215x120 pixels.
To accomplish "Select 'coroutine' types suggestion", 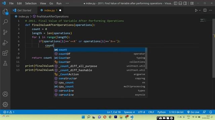I will (99, 91).
